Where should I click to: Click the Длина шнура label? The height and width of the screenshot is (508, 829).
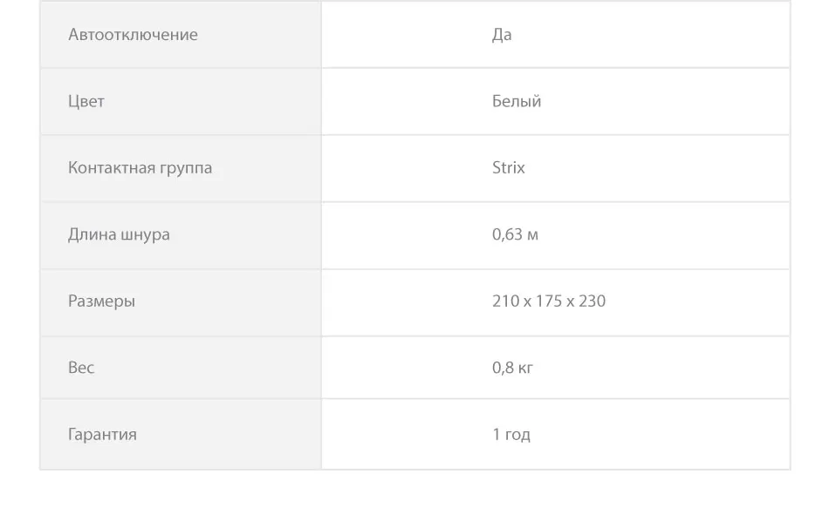(x=119, y=234)
